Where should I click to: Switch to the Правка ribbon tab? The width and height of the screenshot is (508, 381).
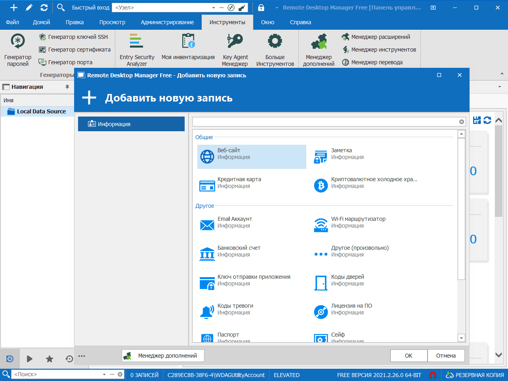(75, 22)
